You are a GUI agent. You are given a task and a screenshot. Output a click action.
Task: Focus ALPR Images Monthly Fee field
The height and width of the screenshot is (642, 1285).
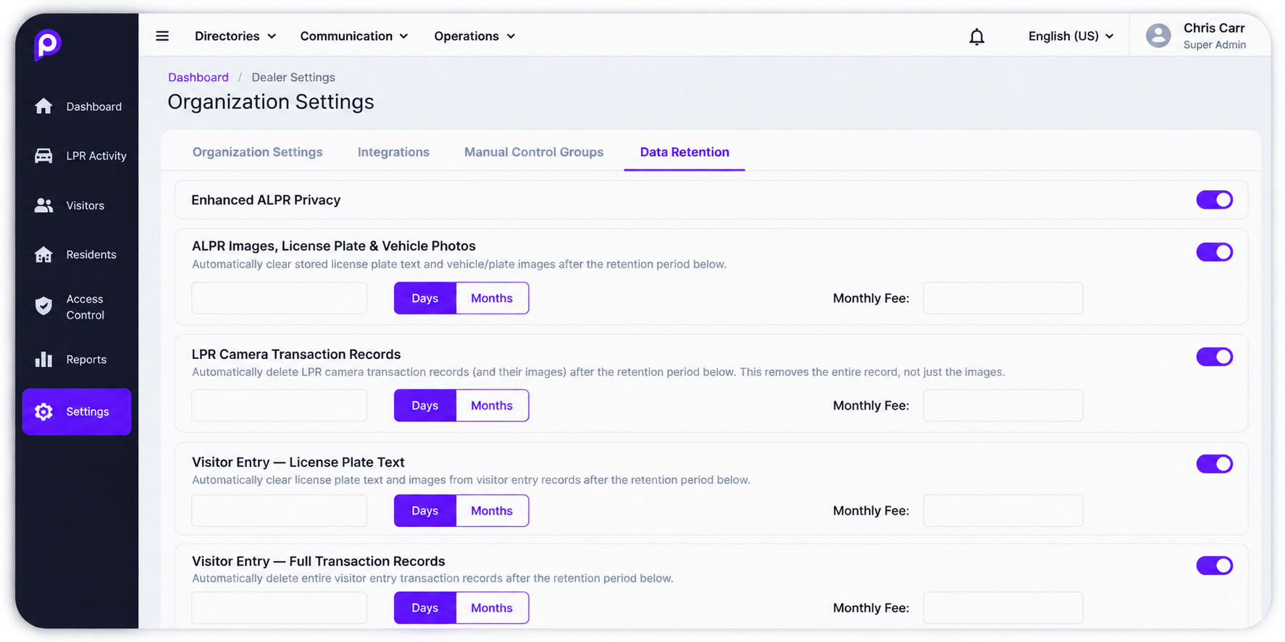(x=1003, y=298)
